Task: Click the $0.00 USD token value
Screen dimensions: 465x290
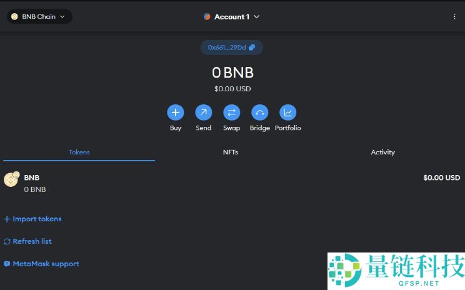Action: coord(441,177)
